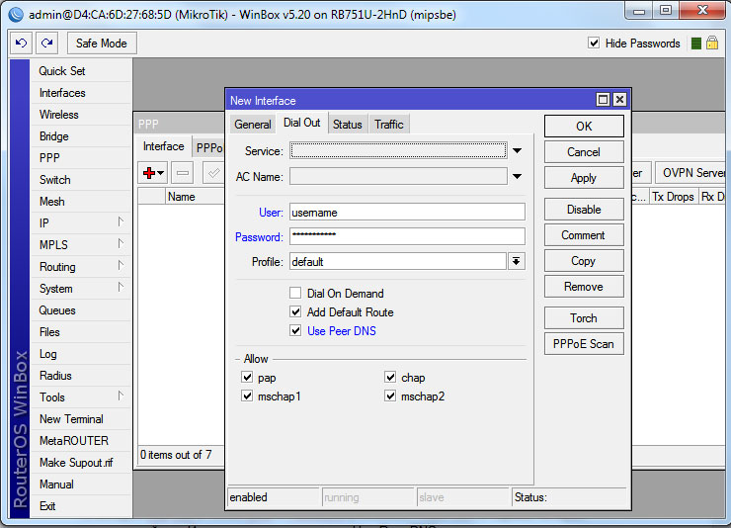Image resolution: width=731 pixels, height=528 pixels.
Task: Toggle Hide Passwords checkbox
Action: tap(594, 44)
